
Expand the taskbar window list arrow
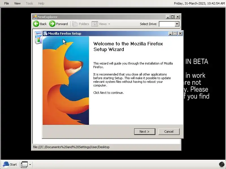coord(30,164)
